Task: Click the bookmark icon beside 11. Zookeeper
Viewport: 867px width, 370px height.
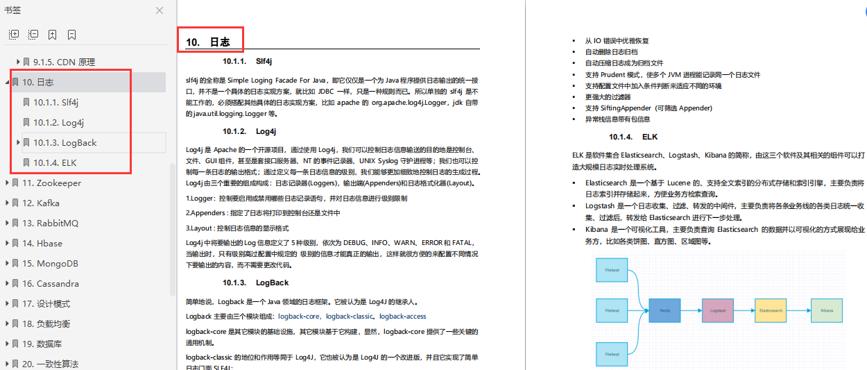Action: (15, 183)
